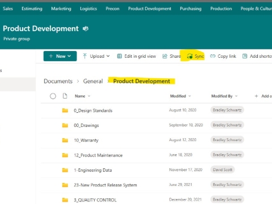Viewport: 272px width, 204px height.
Task: Navigate to General breadcrumb
Action: tap(93, 81)
